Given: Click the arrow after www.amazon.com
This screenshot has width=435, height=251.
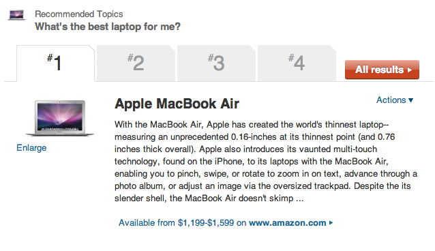Looking at the screenshot, I should click(331, 222).
